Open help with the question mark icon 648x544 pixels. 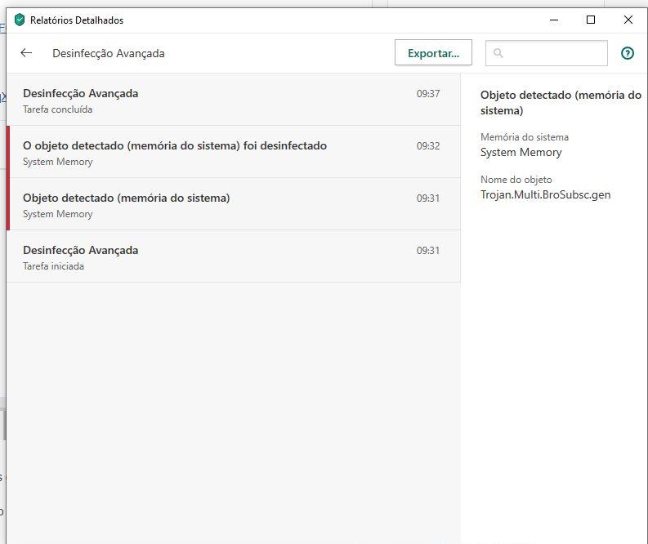628,53
